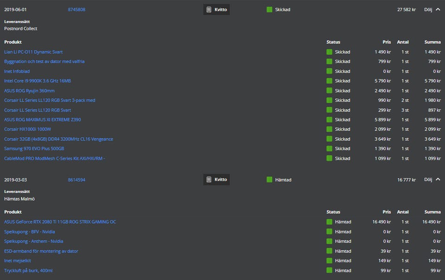The image size is (445, 280).
Task: Open ASUS ROG MAXIMUS XI EXTREME Z390
Action: click(43, 120)
